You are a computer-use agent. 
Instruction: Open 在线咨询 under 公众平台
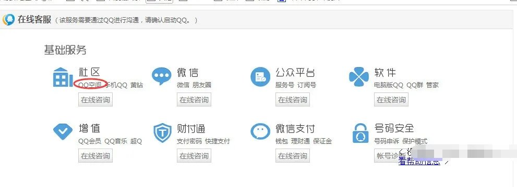pyautogui.click(x=293, y=100)
